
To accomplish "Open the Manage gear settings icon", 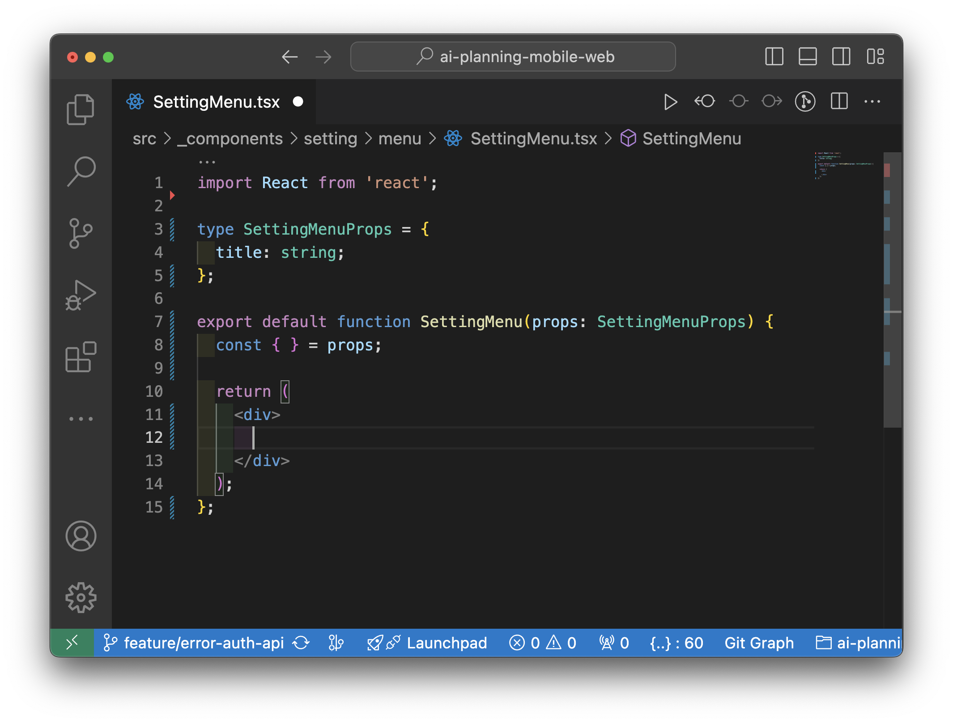I will pyautogui.click(x=81, y=597).
